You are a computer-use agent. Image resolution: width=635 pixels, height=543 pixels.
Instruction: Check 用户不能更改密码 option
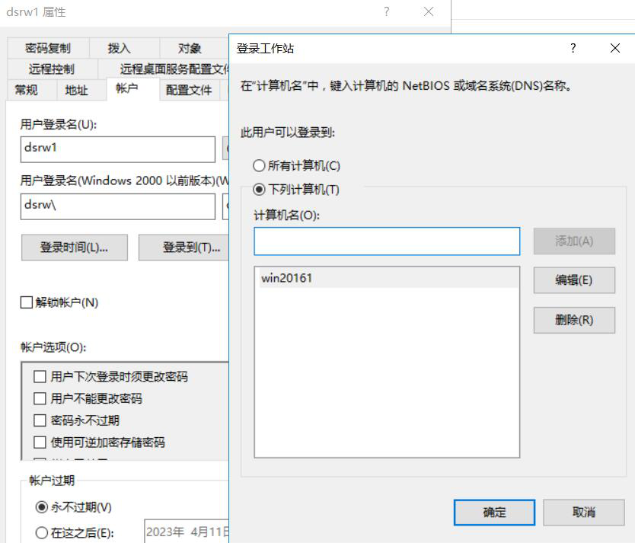pos(40,398)
